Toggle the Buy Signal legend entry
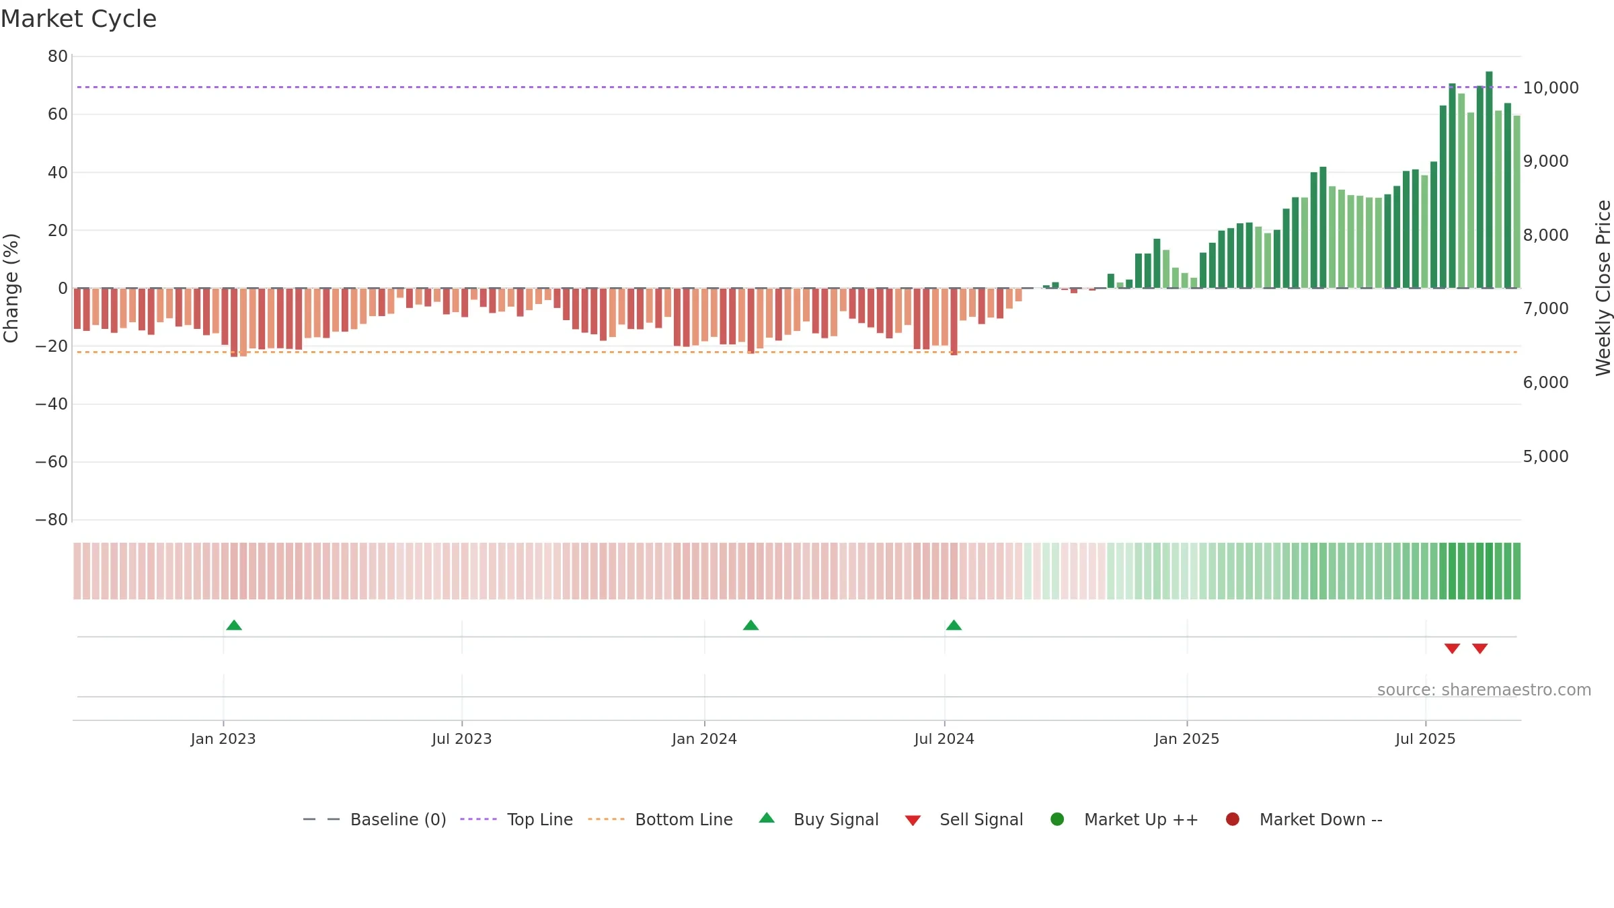 pos(818,819)
